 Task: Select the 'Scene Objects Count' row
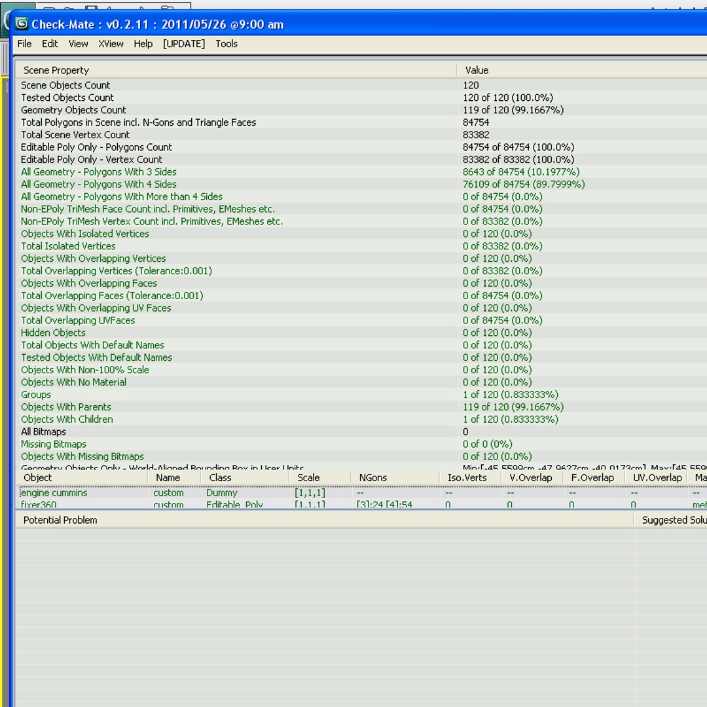point(361,85)
